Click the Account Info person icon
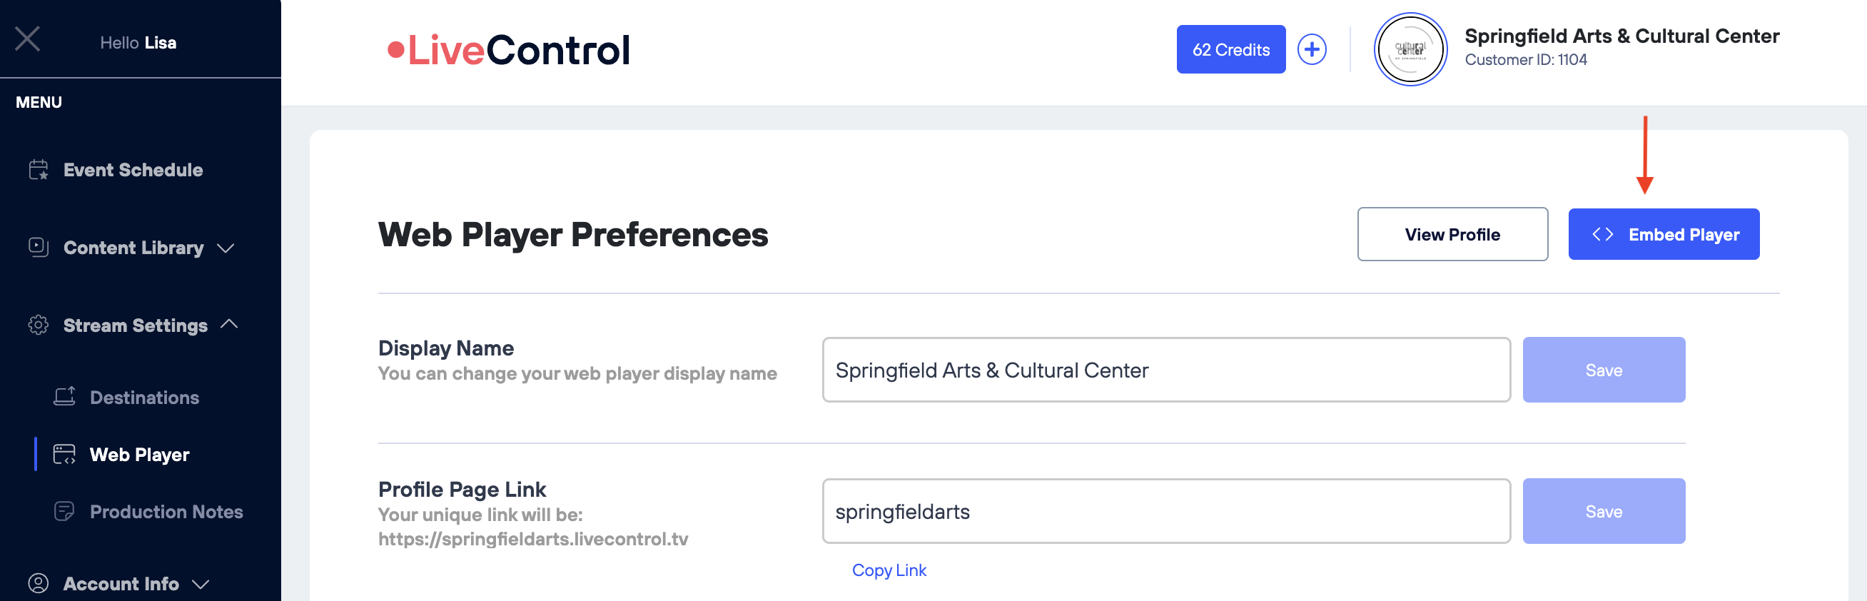This screenshot has height=601, width=1867. coord(39,583)
